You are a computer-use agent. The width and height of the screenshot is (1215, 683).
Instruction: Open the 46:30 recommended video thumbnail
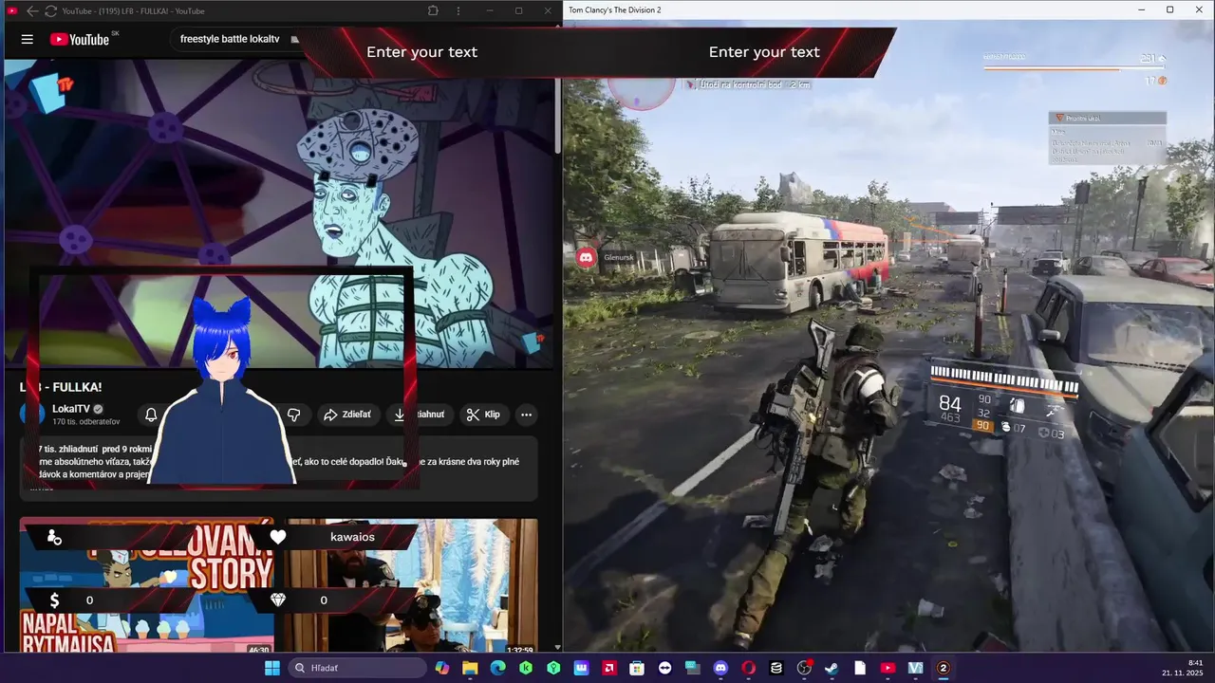point(146,585)
